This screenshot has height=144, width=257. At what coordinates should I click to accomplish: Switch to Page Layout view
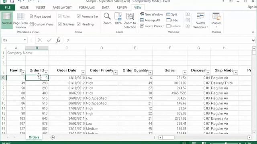tap(40, 16)
